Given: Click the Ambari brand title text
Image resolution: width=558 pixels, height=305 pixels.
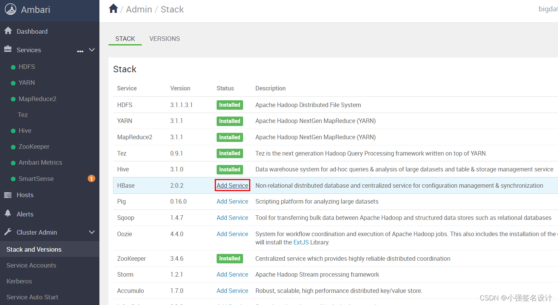Looking at the screenshot, I should (36, 9).
